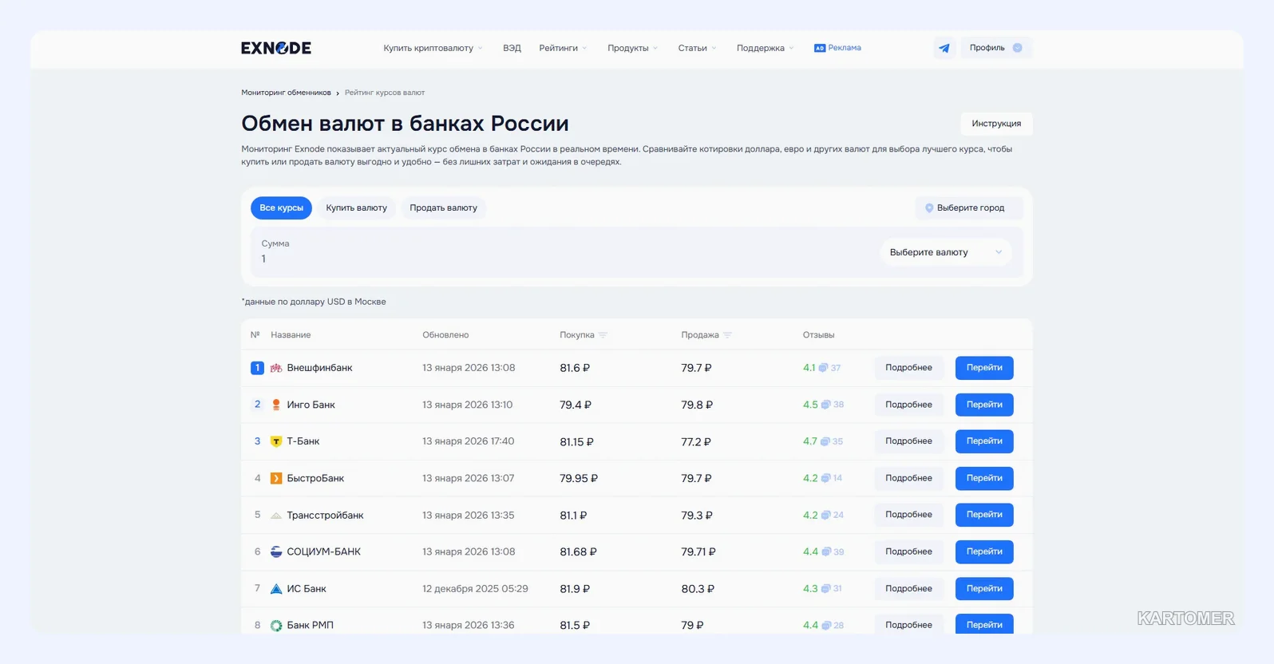Image resolution: width=1274 pixels, height=664 pixels.
Task: Click Подробнее for Т-Банк
Action: (908, 441)
